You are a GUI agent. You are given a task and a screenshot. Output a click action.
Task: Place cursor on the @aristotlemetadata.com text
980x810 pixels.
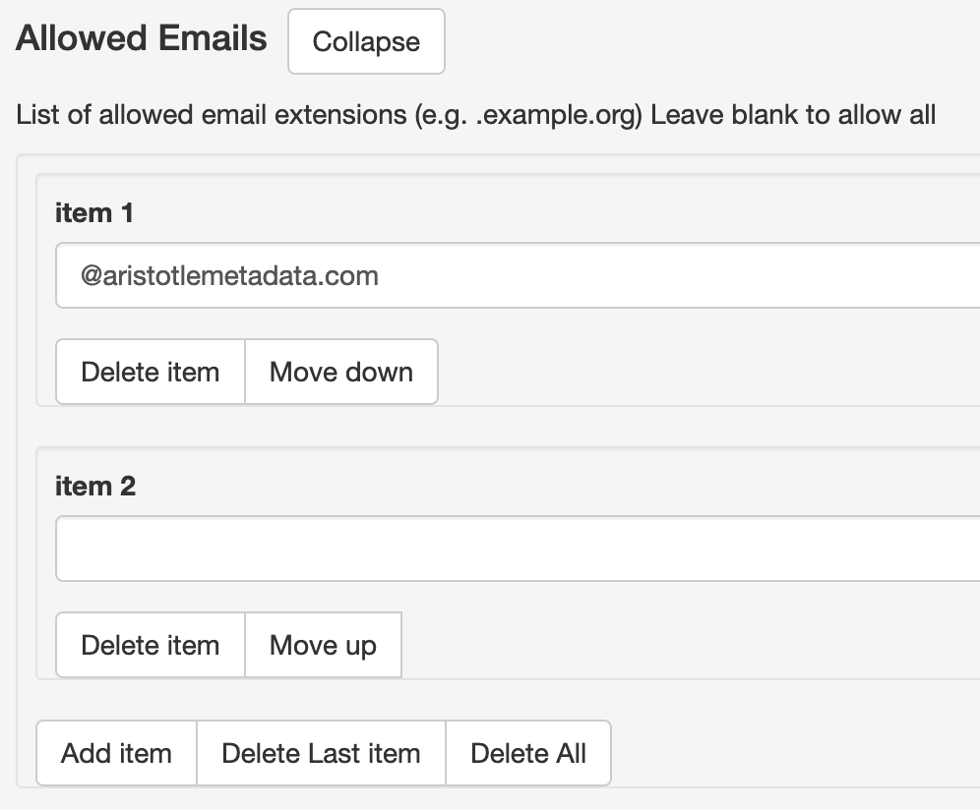(229, 275)
